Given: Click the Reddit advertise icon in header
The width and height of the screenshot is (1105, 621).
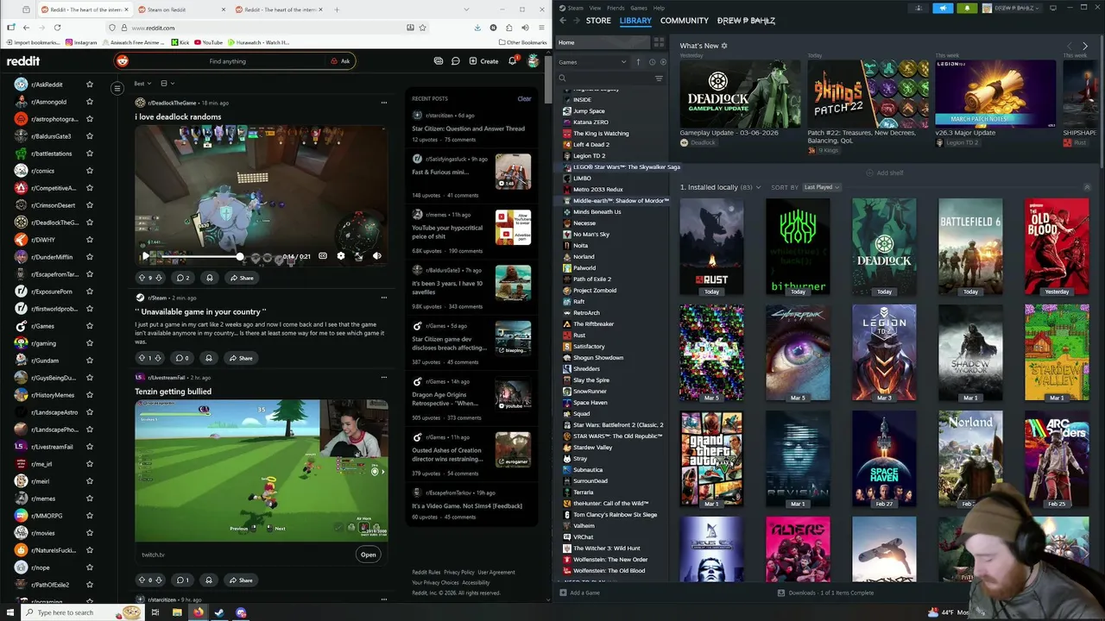Looking at the screenshot, I should tap(439, 61).
